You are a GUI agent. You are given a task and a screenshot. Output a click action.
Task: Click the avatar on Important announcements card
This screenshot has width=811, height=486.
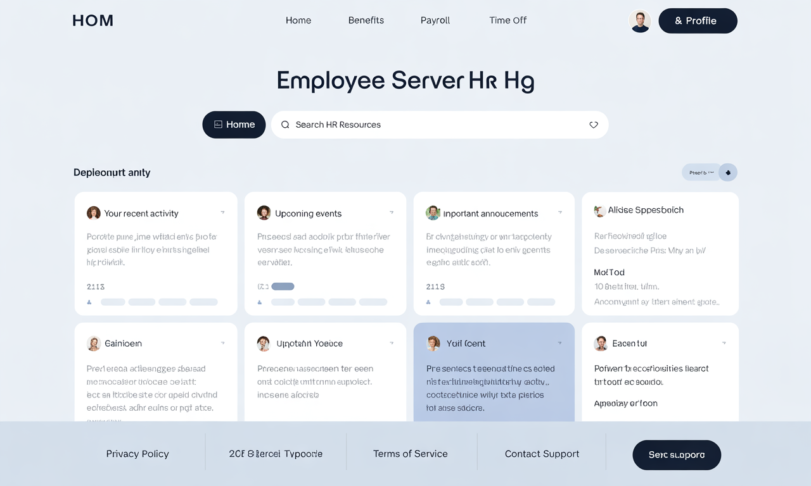[x=433, y=213]
